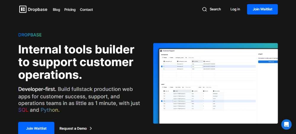Open the Pricing page
This screenshot has width=296, height=134.
pos(70,10)
